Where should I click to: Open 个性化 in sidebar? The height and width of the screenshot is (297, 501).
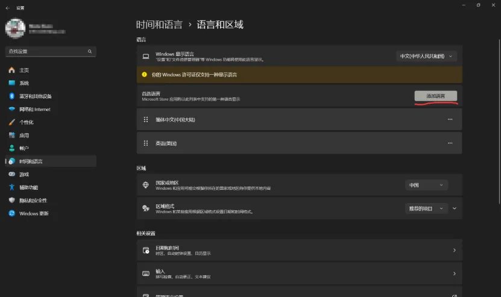pyautogui.click(x=51, y=122)
